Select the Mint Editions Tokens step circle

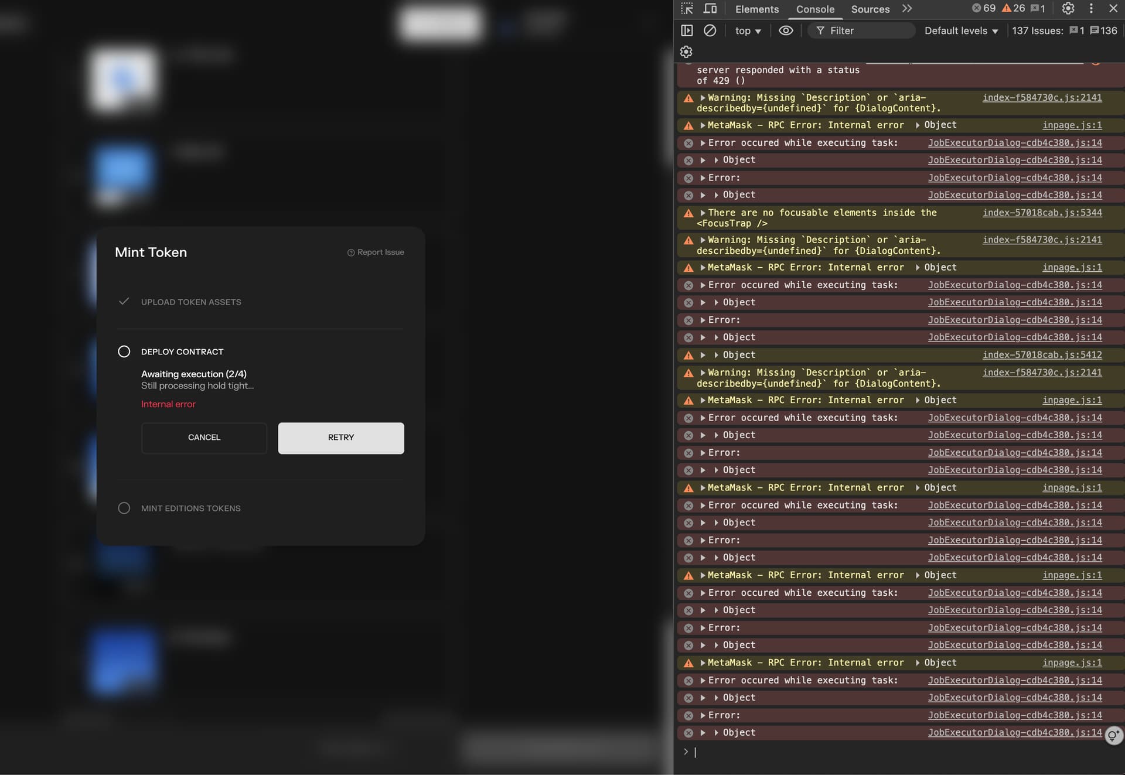pyautogui.click(x=124, y=508)
